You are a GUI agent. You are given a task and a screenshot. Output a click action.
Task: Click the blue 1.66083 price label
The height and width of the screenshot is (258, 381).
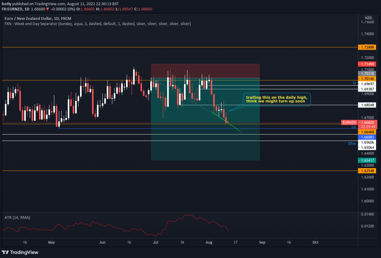[368, 137]
